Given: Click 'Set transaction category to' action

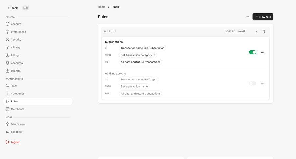Looking at the screenshot, I should [138, 55].
